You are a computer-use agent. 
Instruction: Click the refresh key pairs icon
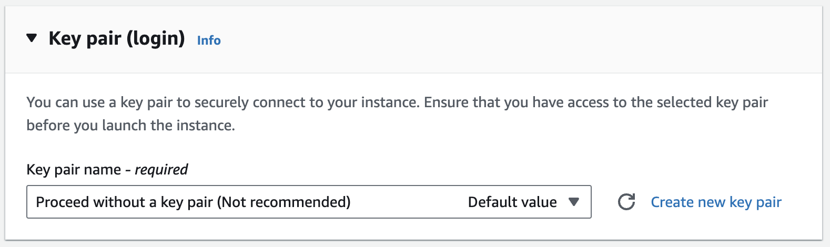click(626, 202)
